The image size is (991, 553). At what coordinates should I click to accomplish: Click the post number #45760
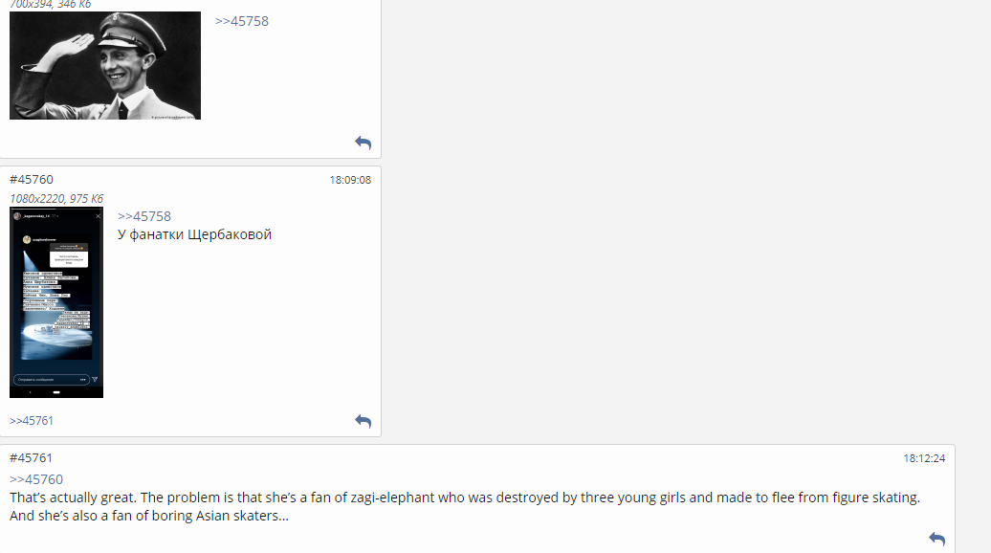[32, 180]
